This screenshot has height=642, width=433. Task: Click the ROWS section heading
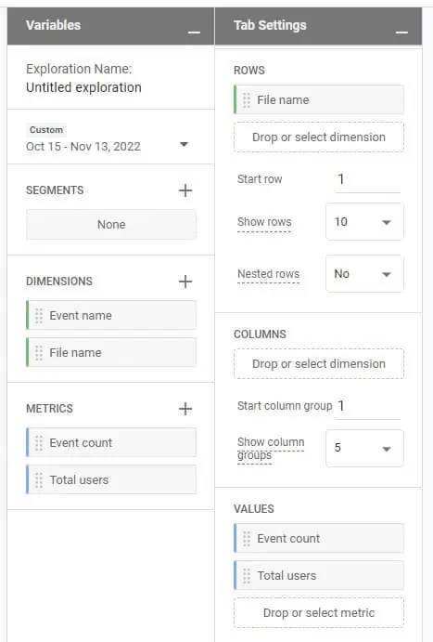(249, 71)
